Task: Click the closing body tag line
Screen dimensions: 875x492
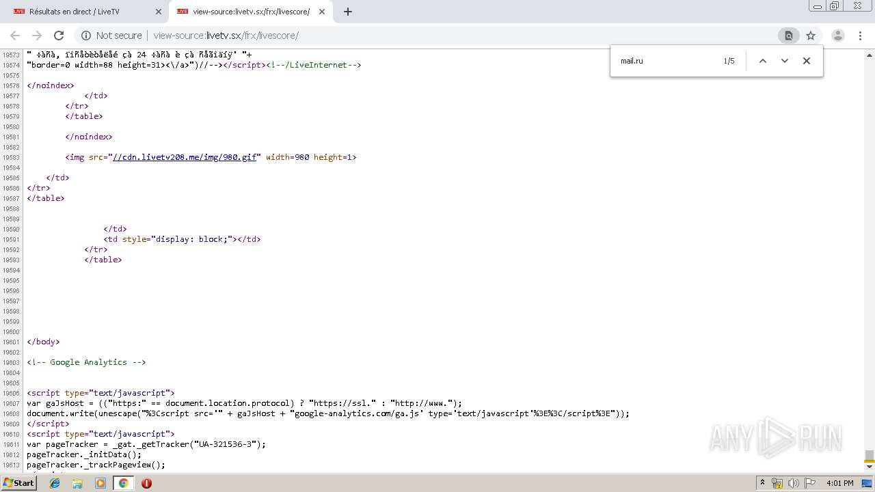Action: coord(43,342)
